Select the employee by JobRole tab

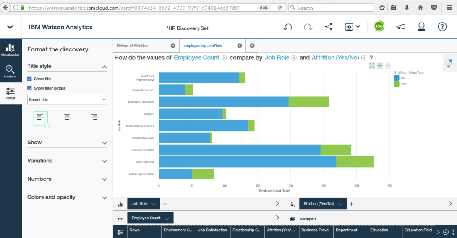[203, 46]
